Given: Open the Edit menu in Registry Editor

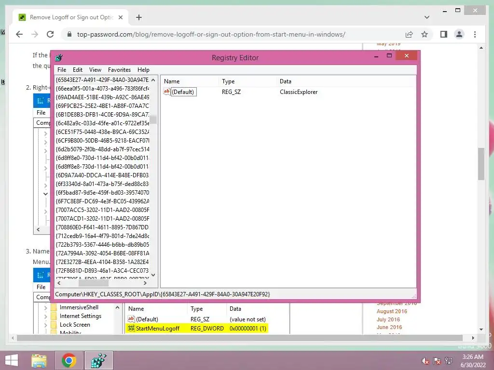Looking at the screenshot, I should 78,70.
